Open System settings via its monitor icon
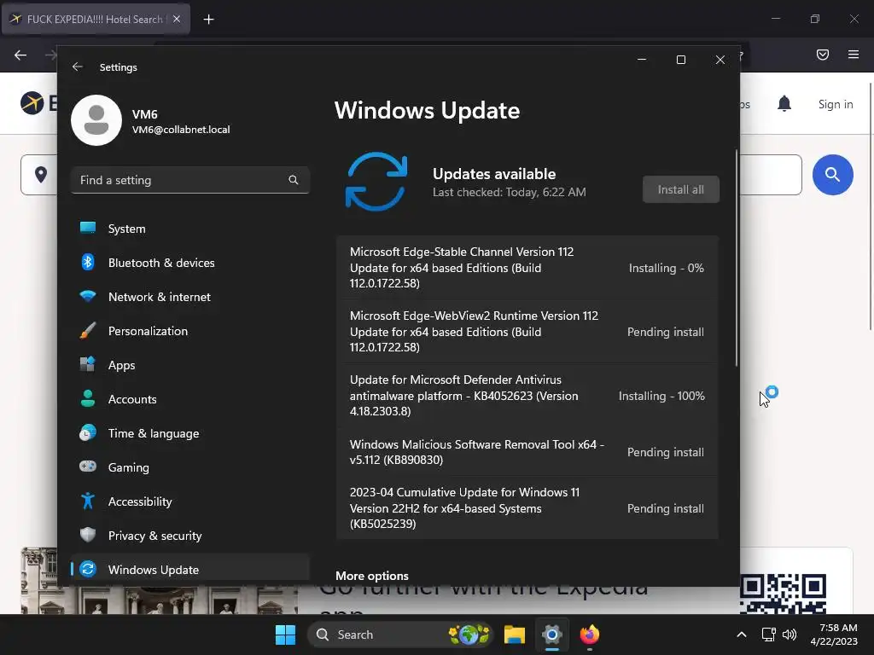874x655 pixels. pyautogui.click(x=88, y=228)
